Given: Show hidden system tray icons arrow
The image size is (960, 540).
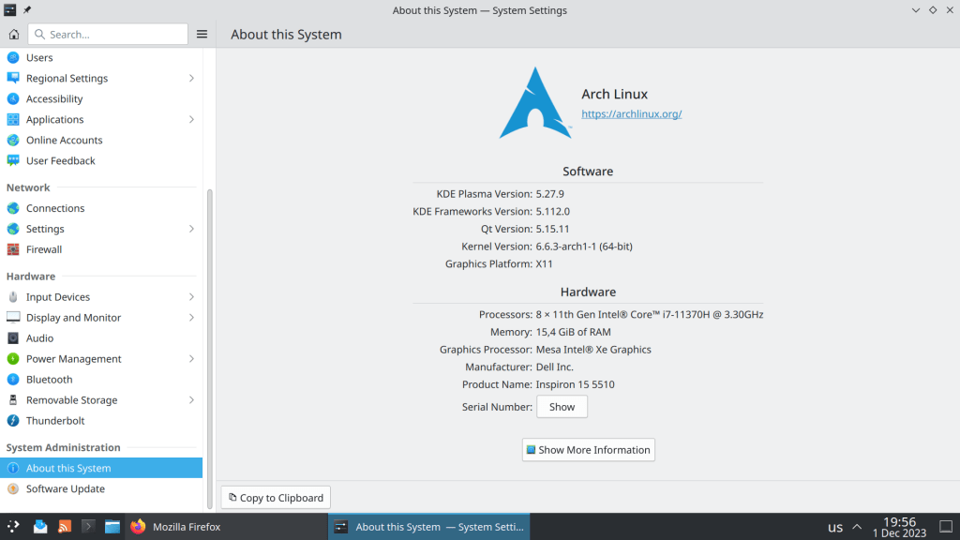Looking at the screenshot, I should 857,527.
